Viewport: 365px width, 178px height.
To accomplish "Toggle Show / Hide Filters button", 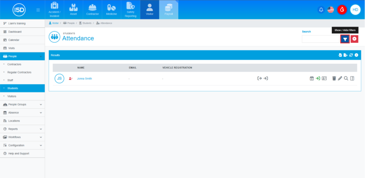I will pos(345,39).
